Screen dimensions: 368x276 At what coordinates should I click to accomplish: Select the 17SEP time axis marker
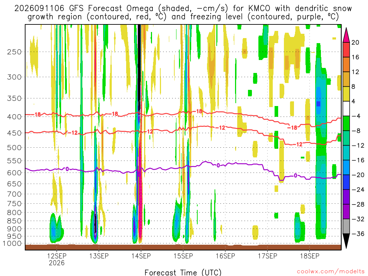[267, 256]
